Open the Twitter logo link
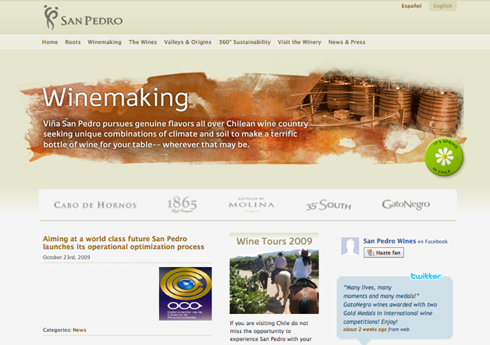 pyautogui.click(x=425, y=276)
